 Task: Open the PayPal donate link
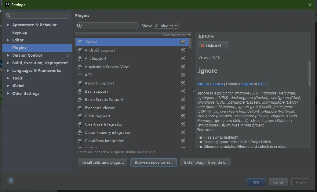(247, 84)
